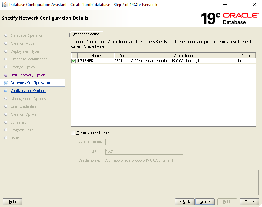Select Network Configuration step in sidebar
Screen dimensions: 262x207
click(x=31, y=83)
